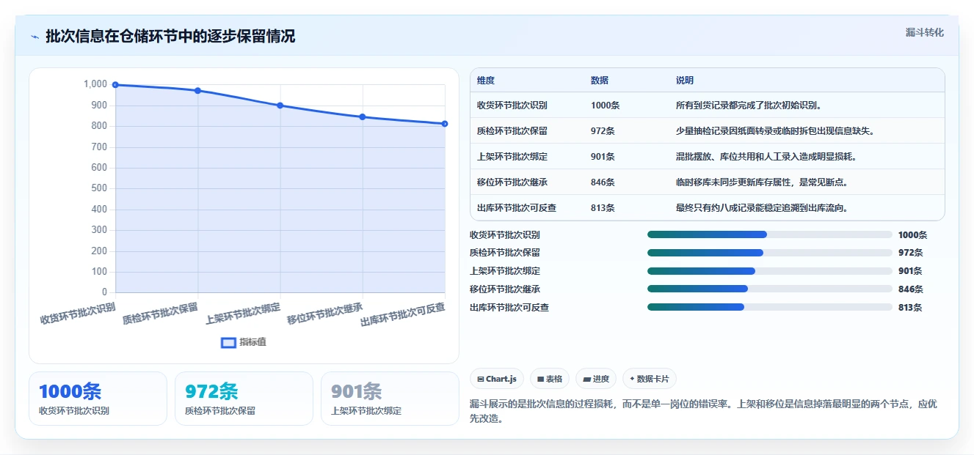Click the icon inside Chart.js chip
The image size is (974, 455).
coord(481,380)
